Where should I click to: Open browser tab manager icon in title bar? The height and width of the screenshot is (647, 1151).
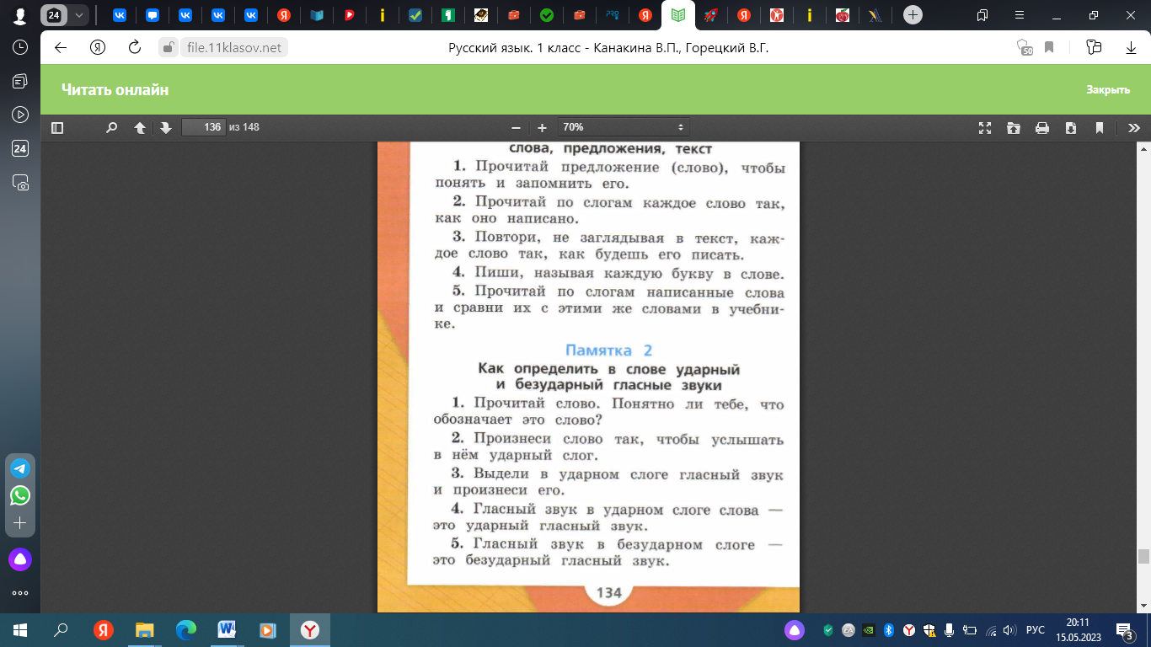982,15
